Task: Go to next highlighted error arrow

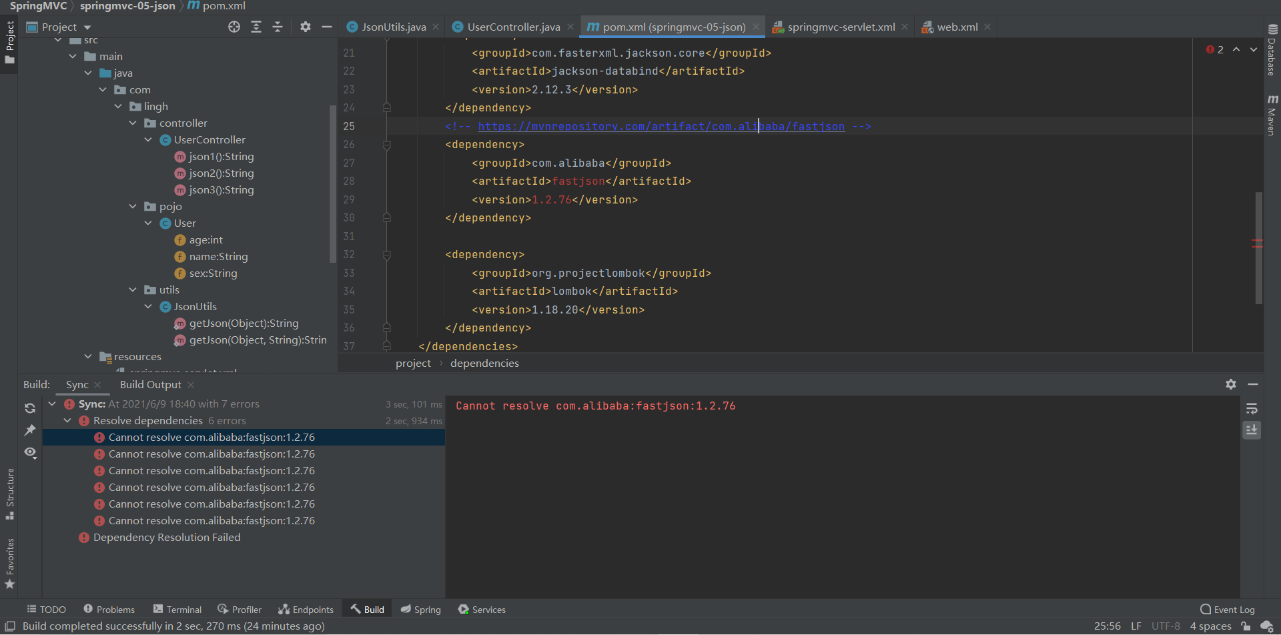Action: [1254, 49]
